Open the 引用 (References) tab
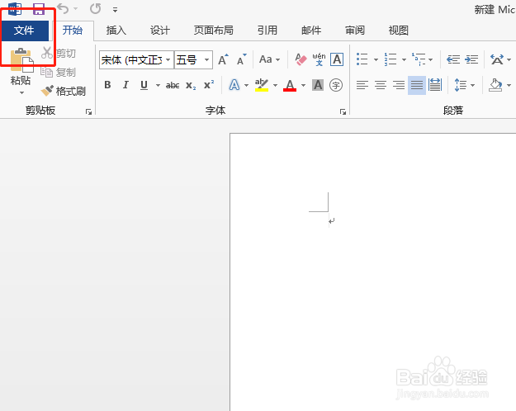Image resolution: width=516 pixels, height=411 pixels. tap(267, 31)
